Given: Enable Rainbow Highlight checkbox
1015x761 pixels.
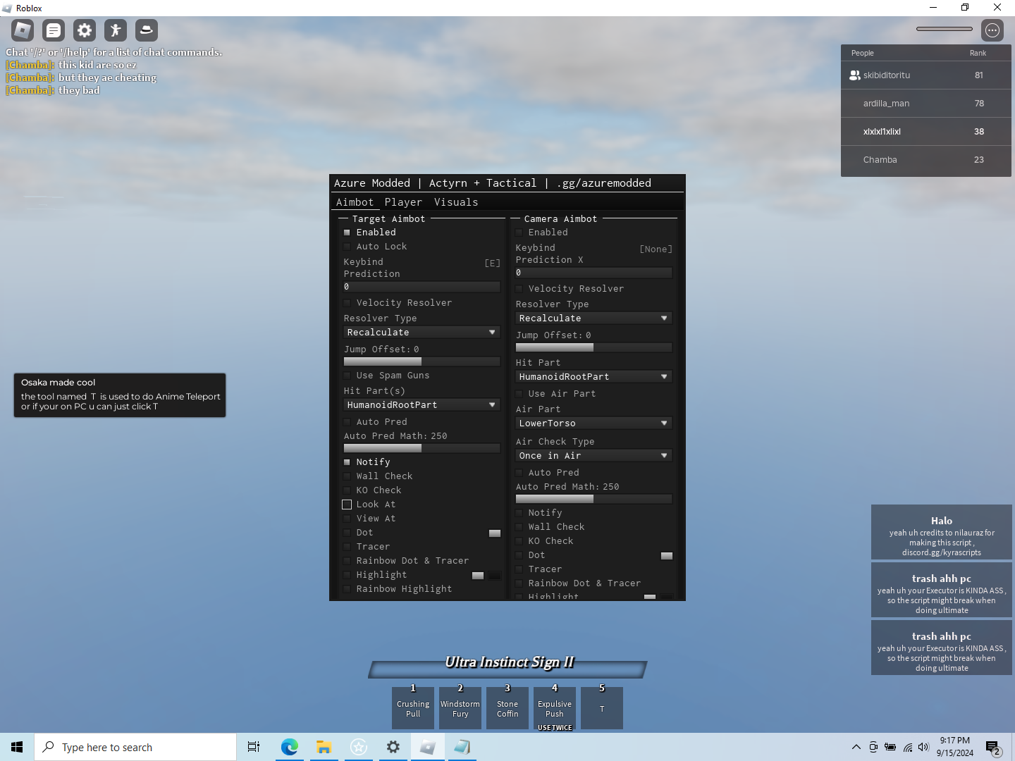Looking at the screenshot, I should tap(347, 589).
